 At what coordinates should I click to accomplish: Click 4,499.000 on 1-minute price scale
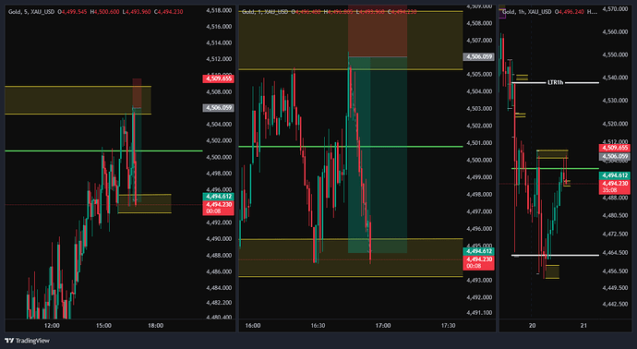pyautogui.click(x=479, y=177)
